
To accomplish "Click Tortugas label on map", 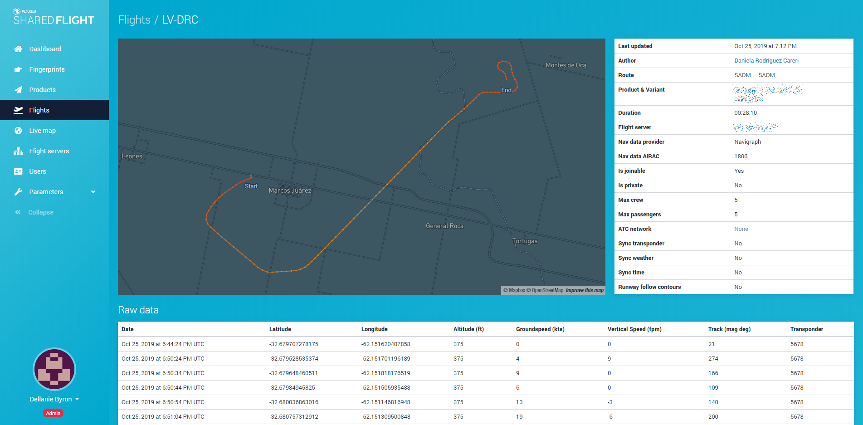I will tap(525, 241).
